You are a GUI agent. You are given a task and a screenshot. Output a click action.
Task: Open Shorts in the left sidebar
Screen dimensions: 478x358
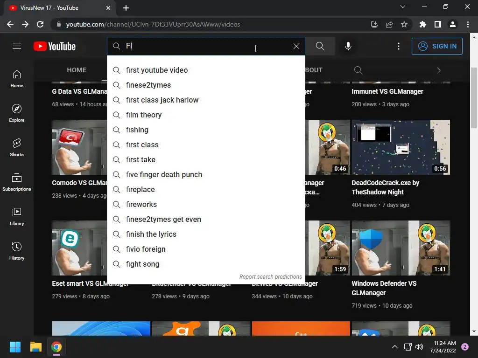(17, 148)
